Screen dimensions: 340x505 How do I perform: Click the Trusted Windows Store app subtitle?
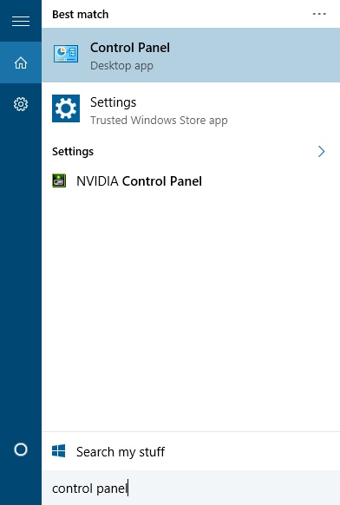(x=159, y=120)
